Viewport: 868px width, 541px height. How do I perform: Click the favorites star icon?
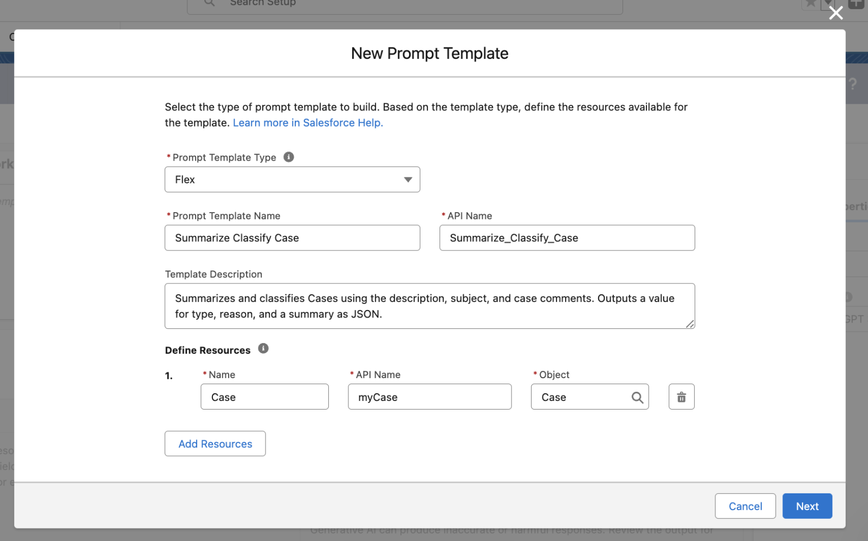pyautogui.click(x=811, y=3)
